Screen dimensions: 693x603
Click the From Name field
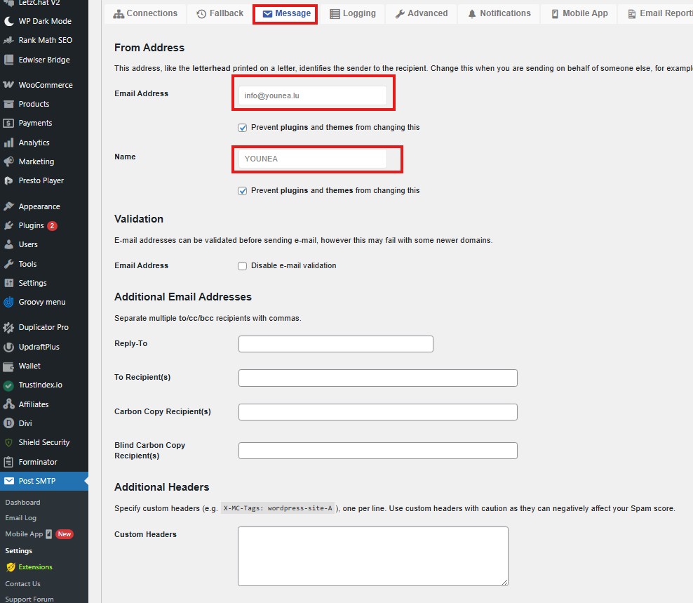click(312, 159)
